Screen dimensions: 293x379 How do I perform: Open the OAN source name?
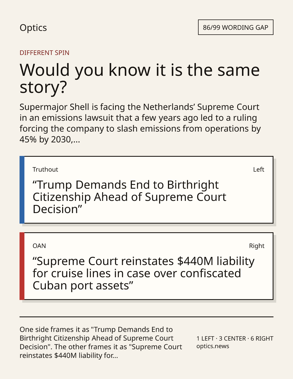(39, 246)
